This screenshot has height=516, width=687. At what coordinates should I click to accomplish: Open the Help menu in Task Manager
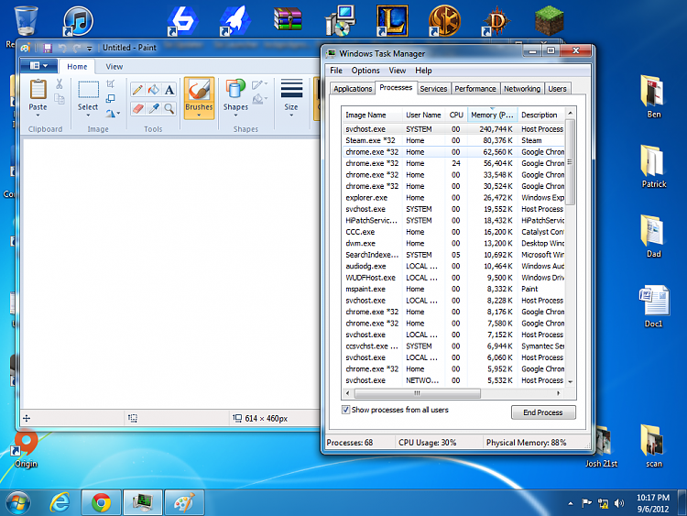coord(423,71)
